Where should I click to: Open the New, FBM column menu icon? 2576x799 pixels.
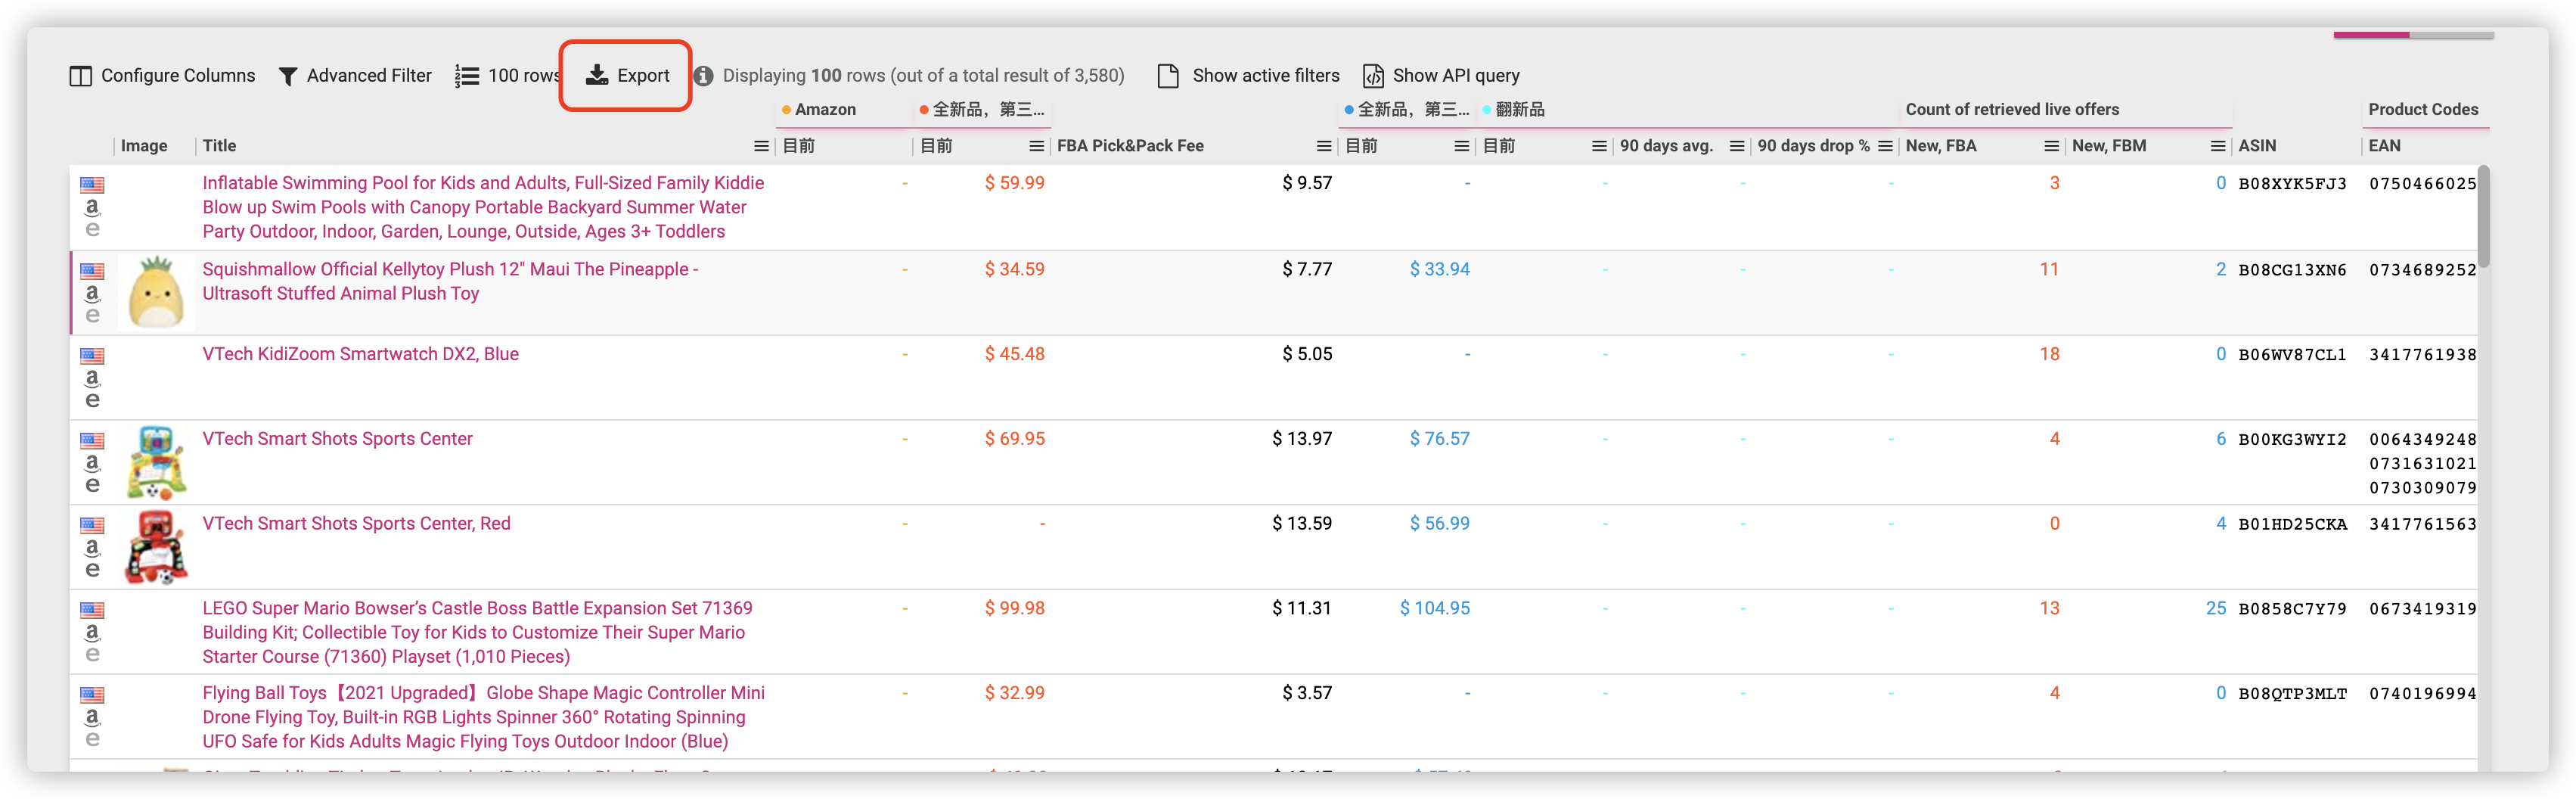coord(2217,146)
